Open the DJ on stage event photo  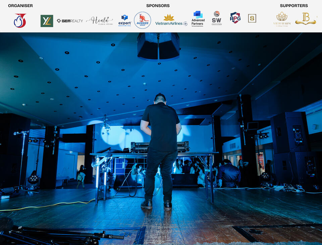click(161, 139)
